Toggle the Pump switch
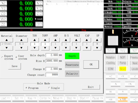The height and width of the screenshot is (103, 138). pos(123,63)
